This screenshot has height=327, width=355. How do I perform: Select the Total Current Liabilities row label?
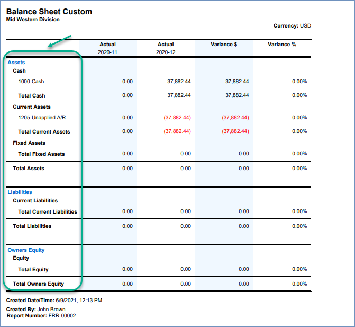coord(48,212)
